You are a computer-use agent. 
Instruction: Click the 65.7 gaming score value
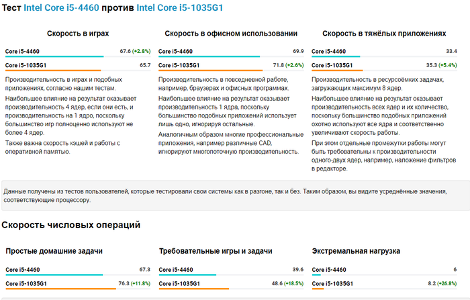(145, 65)
